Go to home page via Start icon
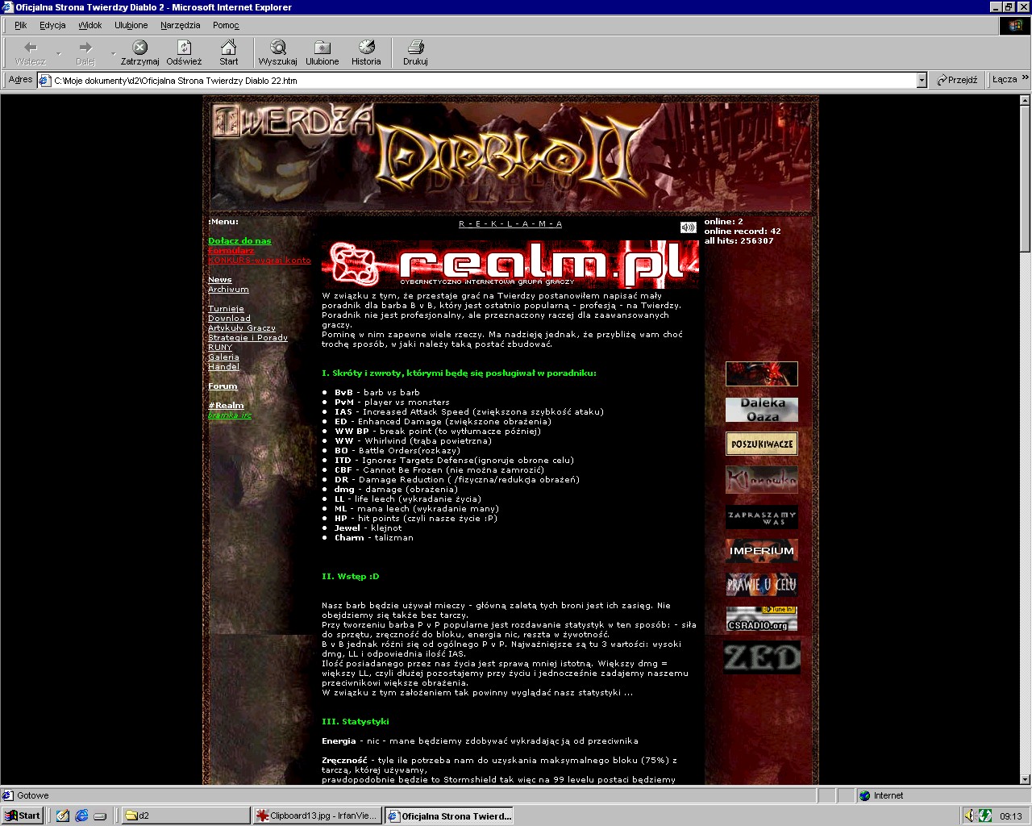 click(229, 48)
